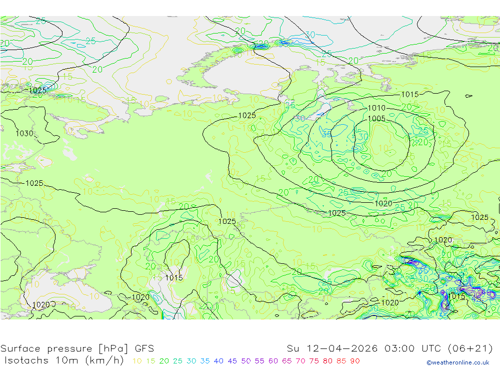Select the blue 40 value in isotach legend
This screenshot has height=367, width=500.
219,361
